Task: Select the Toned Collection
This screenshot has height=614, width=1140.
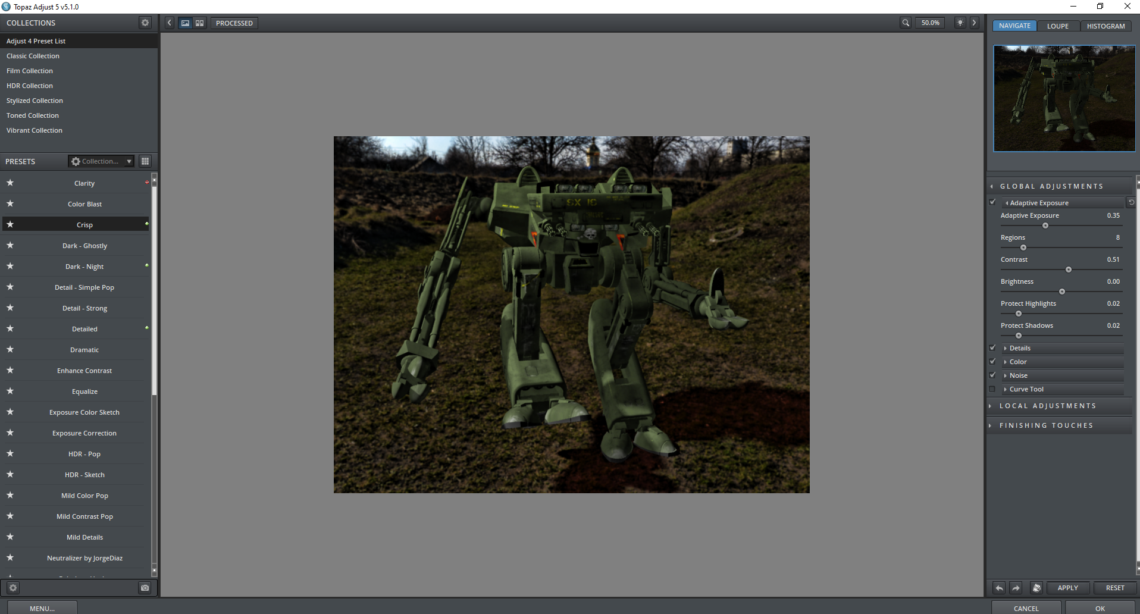Action: (x=79, y=115)
